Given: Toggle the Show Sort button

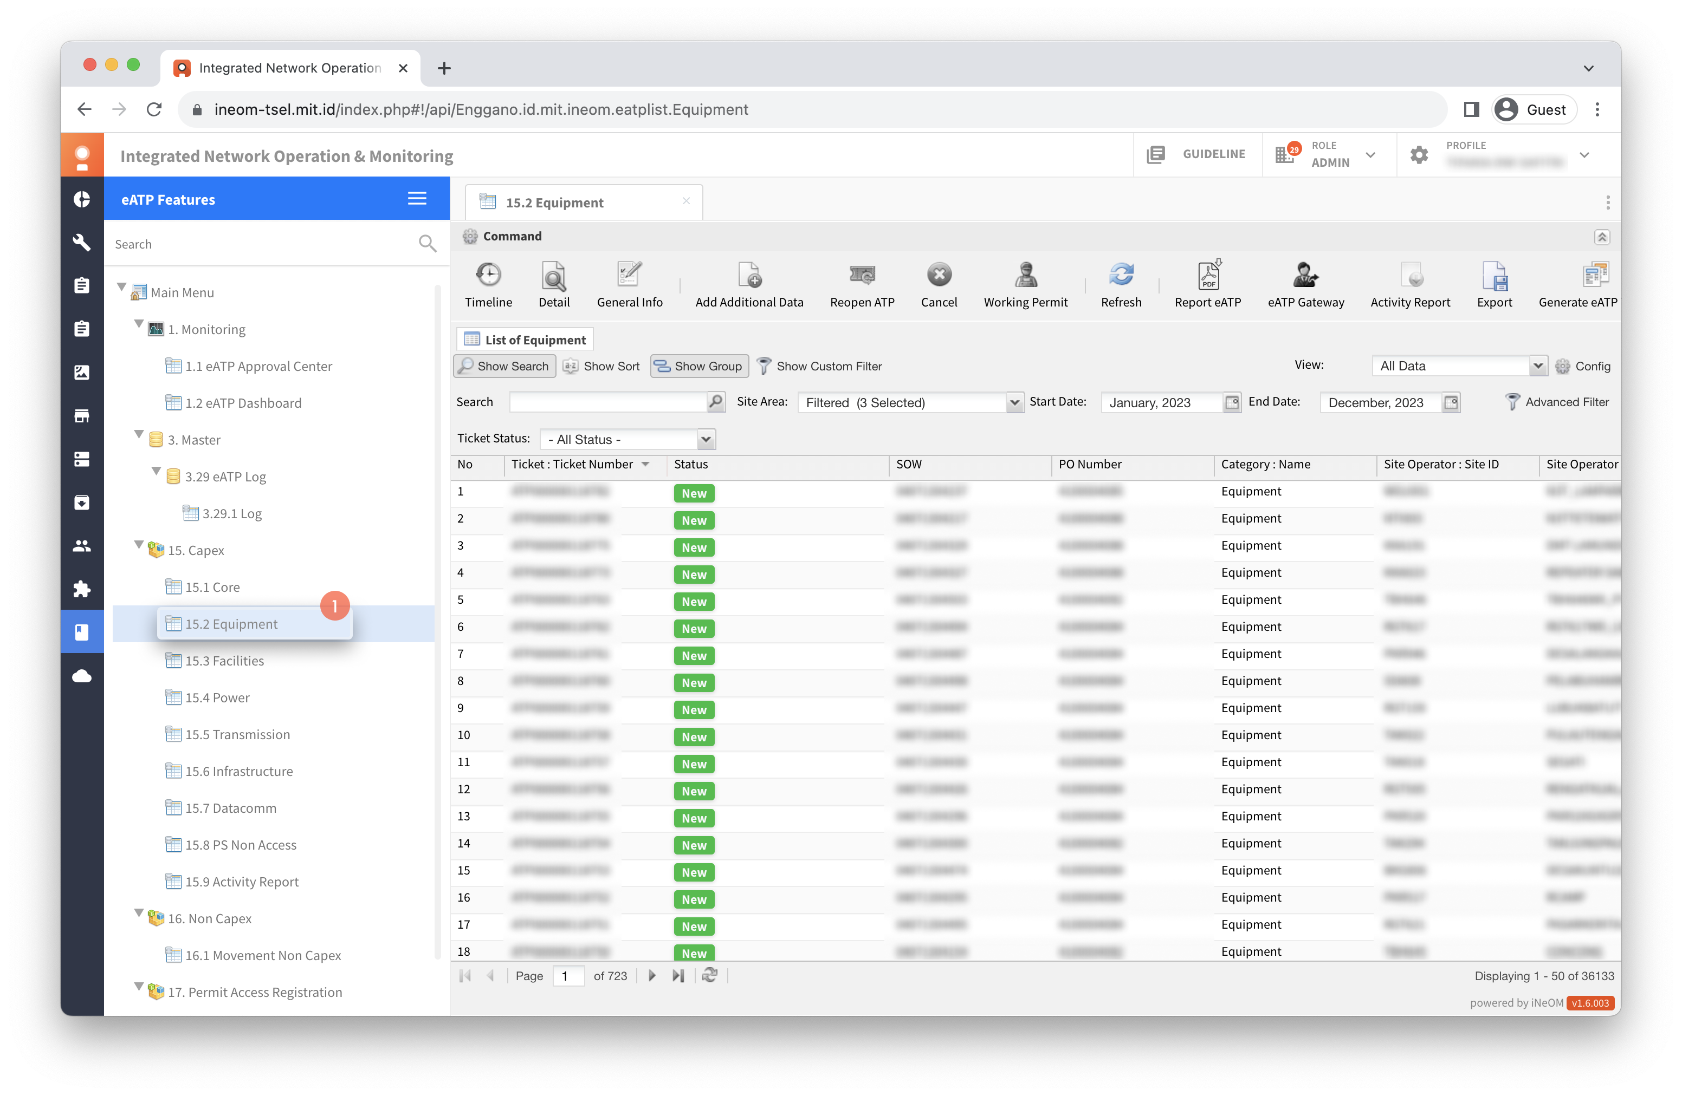Looking at the screenshot, I should coord(602,366).
